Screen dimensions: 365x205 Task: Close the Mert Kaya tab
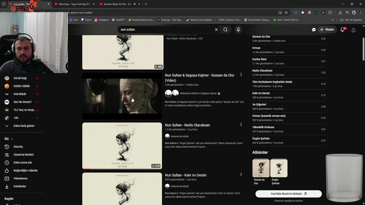[x=94, y=4]
